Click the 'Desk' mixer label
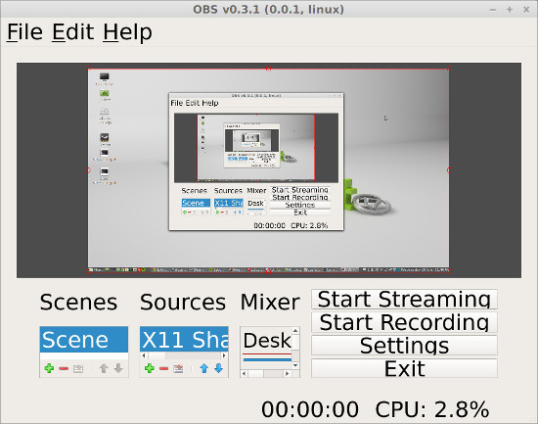 (x=267, y=340)
